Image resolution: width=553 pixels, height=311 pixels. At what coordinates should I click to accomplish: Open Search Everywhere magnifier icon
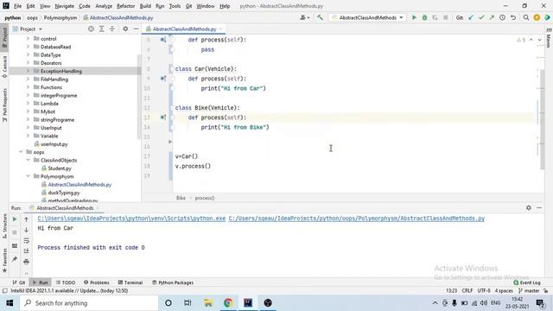click(x=526, y=17)
